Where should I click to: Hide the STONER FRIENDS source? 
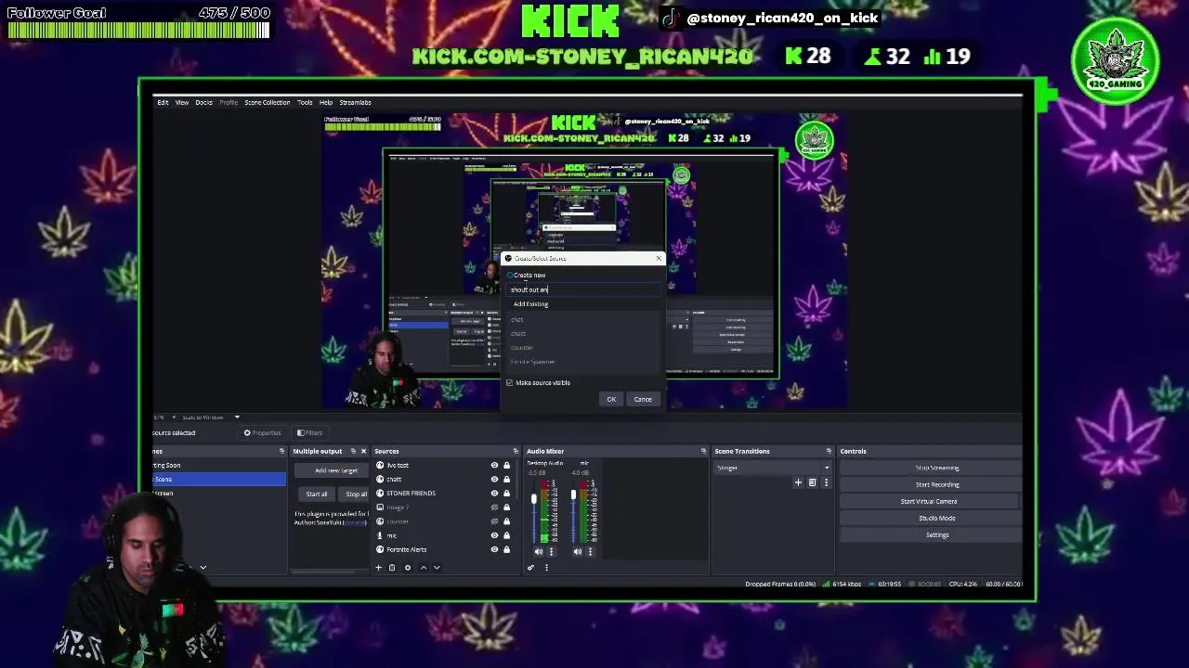pyautogui.click(x=494, y=493)
